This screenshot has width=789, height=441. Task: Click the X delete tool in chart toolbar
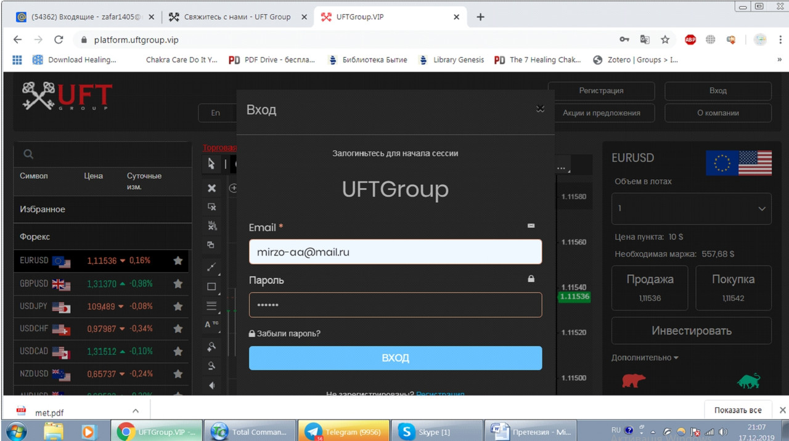point(211,188)
